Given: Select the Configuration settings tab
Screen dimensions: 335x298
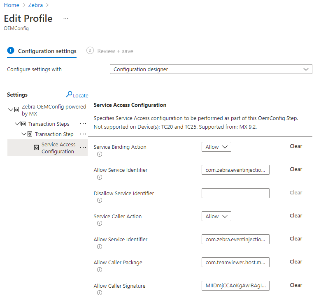Looking at the screenshot, I should point(47,51).
